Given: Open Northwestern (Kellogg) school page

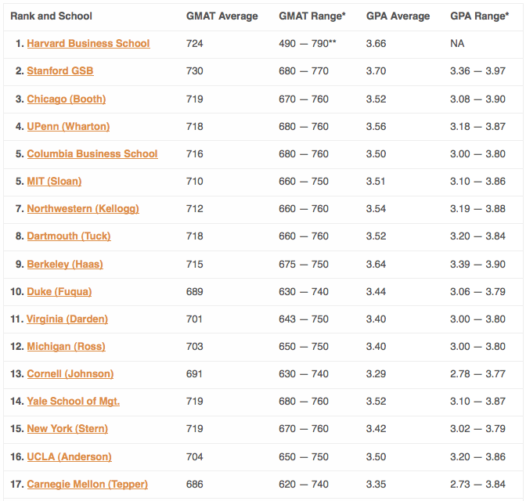Looking at the screenshot, I should click(x=83, y=209).
